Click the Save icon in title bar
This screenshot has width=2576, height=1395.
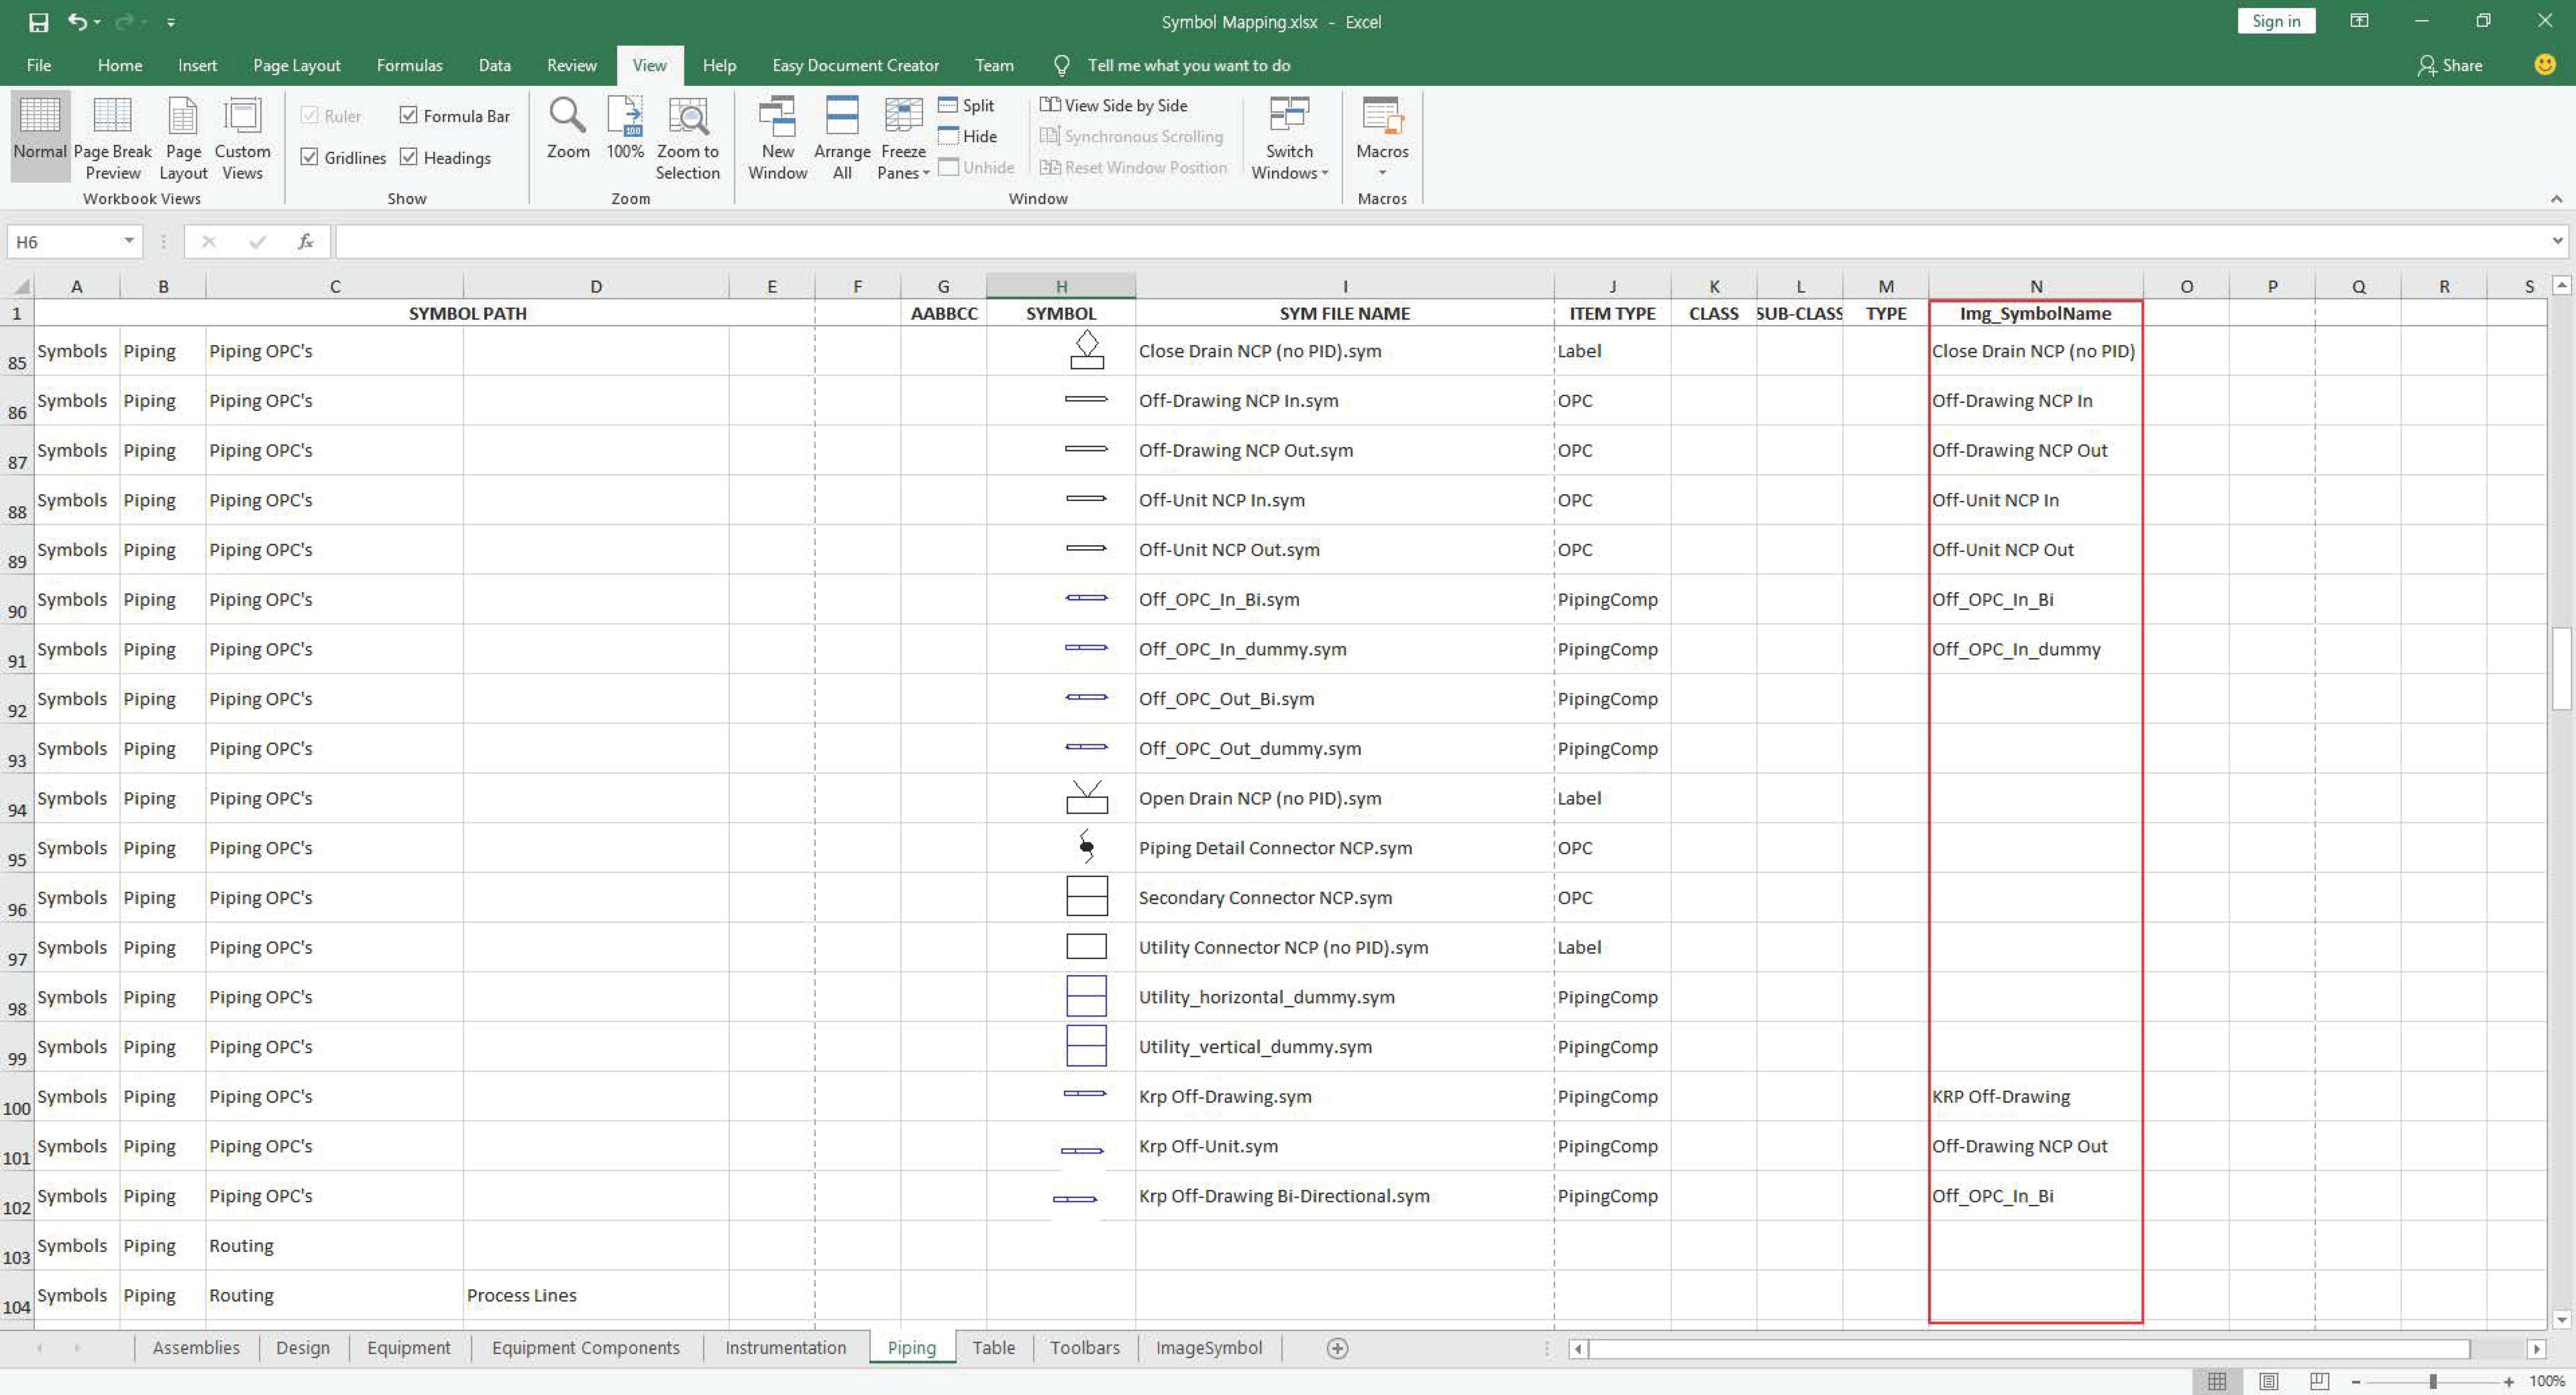[x=38, y=22]
